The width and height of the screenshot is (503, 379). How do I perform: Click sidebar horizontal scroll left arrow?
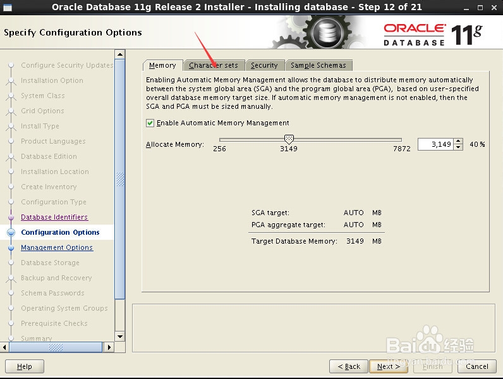click(x=4, y=347)
